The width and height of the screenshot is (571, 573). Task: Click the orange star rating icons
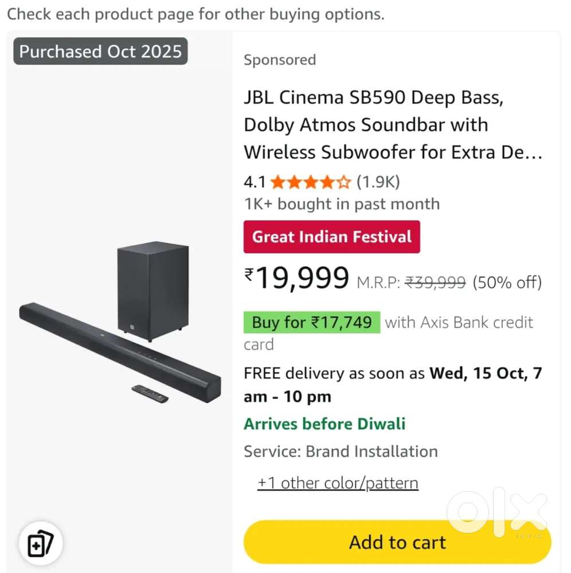pos(310,183)
